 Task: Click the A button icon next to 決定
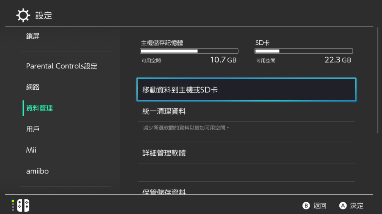343,206
